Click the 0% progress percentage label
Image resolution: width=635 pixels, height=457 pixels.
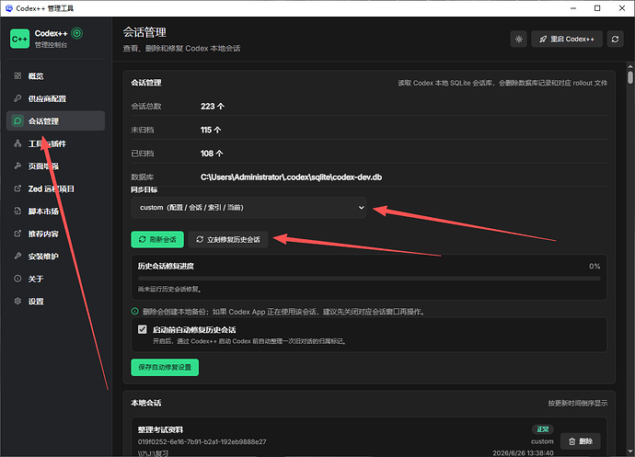coord(595,266)
